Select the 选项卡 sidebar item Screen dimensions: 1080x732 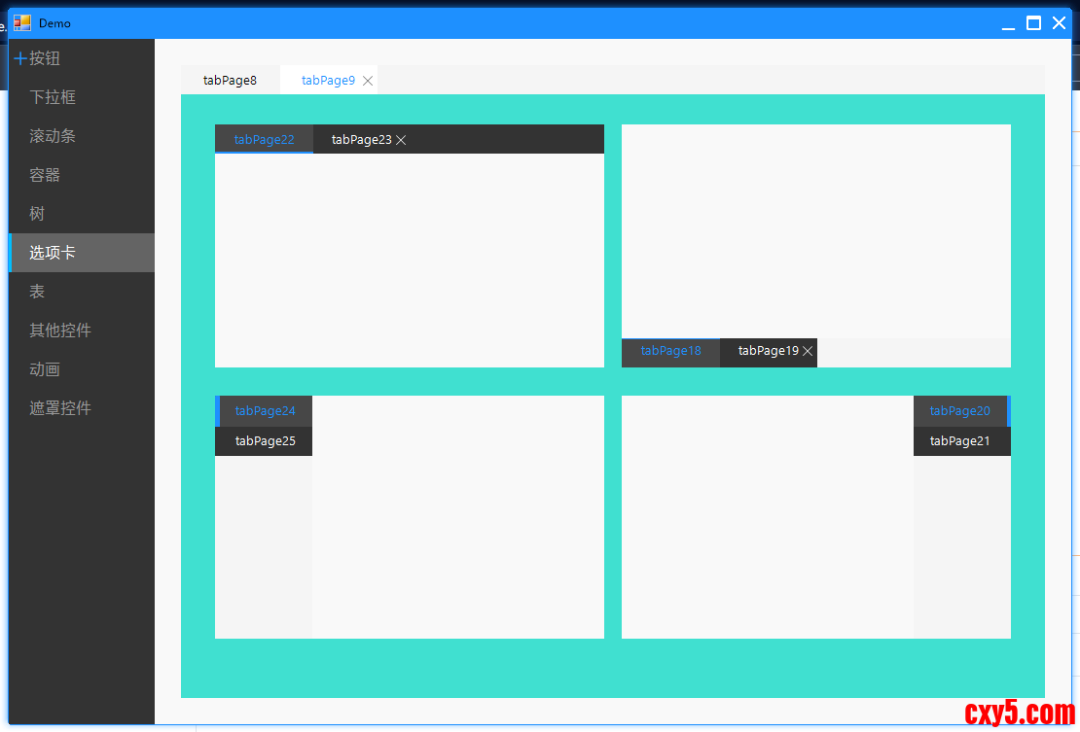pos(82,253)
